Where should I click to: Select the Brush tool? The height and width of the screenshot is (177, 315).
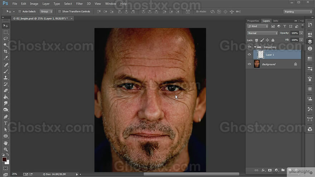point(6,71)
